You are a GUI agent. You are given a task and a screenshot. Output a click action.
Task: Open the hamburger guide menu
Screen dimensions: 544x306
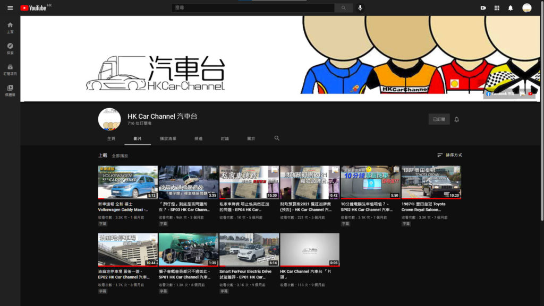10,7
